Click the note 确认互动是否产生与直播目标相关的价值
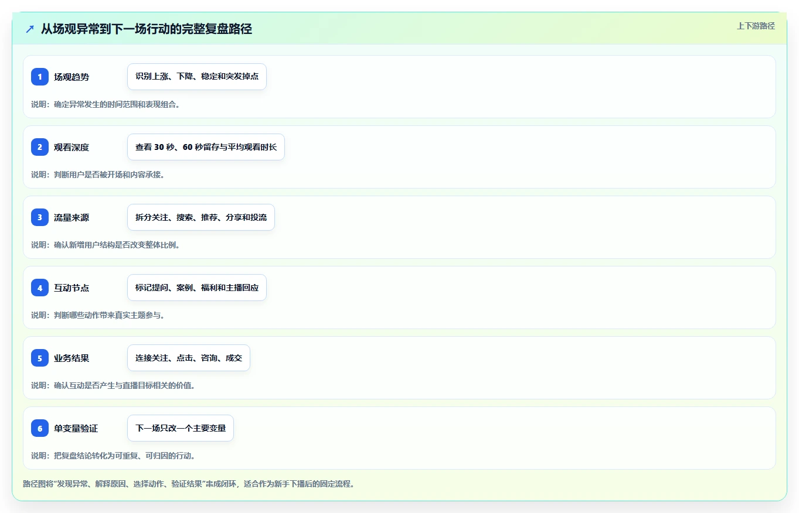This screenshot has width=799, height=513. (113, 385)
